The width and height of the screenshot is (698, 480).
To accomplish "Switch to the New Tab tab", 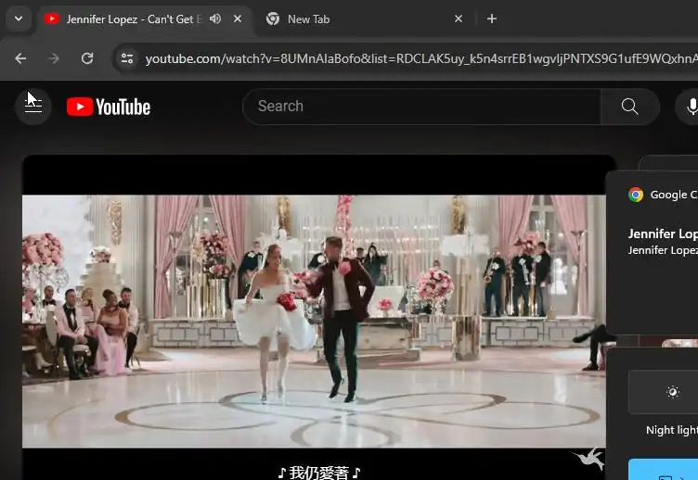I will pos(308,19).
